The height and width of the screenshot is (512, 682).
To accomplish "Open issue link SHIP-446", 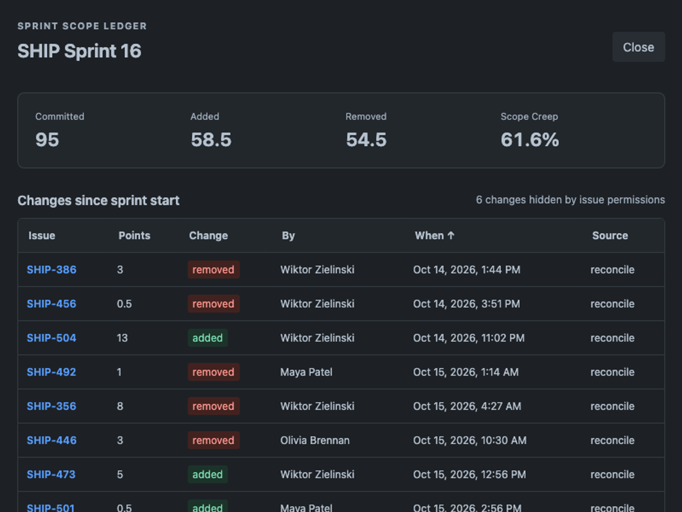I will click(52, 440).
